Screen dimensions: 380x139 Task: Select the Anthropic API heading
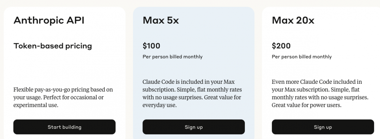[49, 20]
